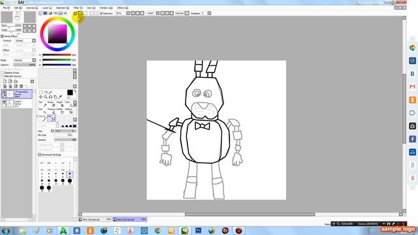Select the move tool
418x235 pixels.
point(40,97)
